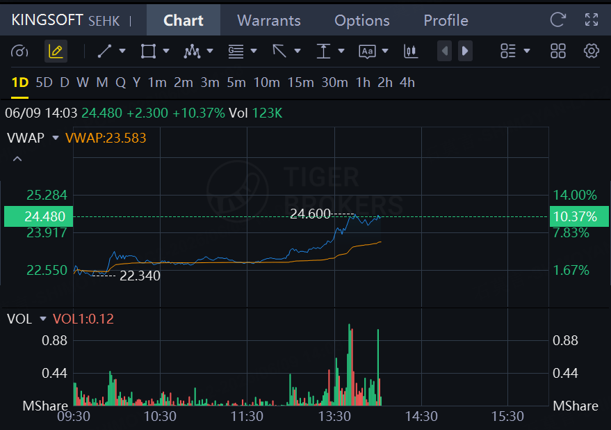Open text annotation dropdown arrow
Screen dimensions: 611x430
pos(385,51)
